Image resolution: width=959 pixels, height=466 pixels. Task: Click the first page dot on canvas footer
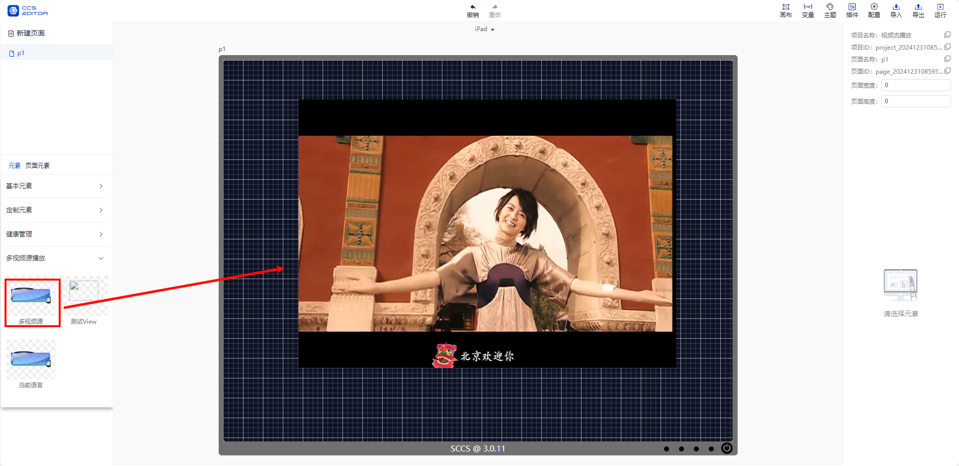click(666, 448)
